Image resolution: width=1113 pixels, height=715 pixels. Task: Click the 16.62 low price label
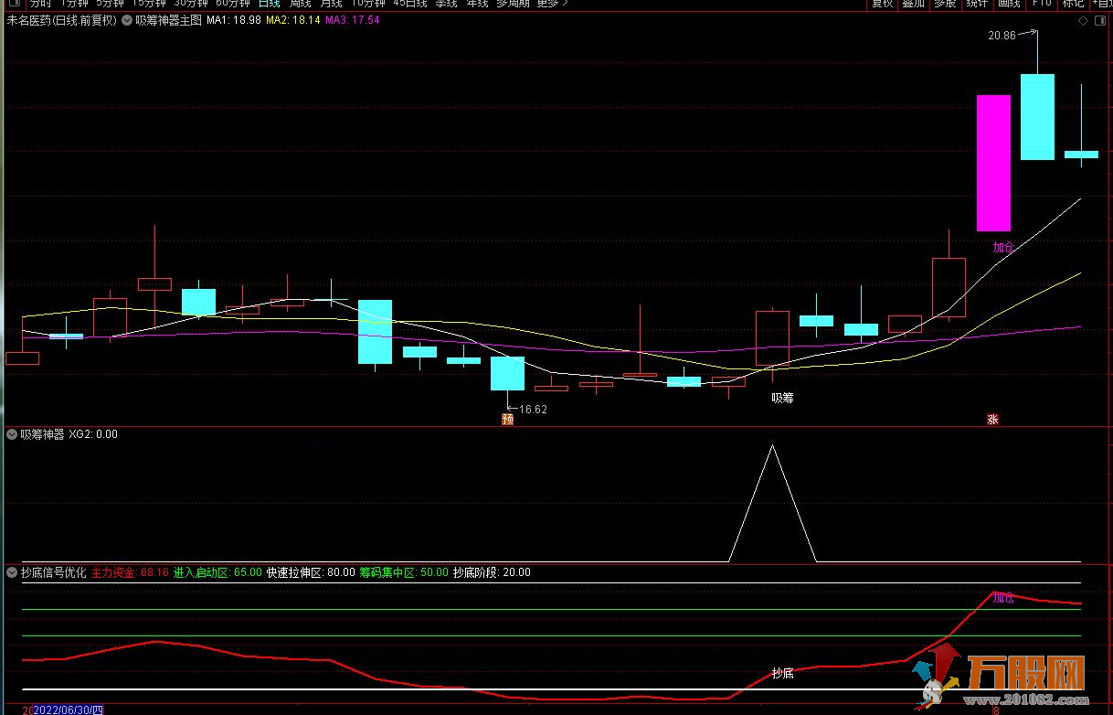pos(533,409)
